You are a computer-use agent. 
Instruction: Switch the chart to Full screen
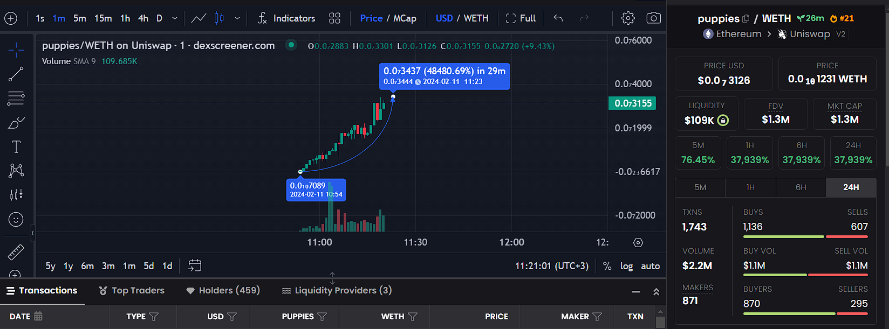coord(521,18)
